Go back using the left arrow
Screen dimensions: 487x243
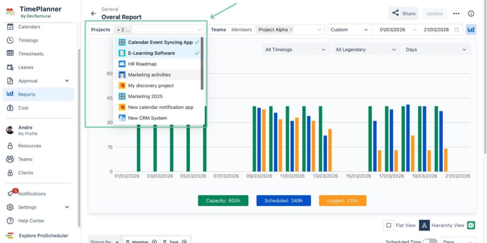coord(93,14)
